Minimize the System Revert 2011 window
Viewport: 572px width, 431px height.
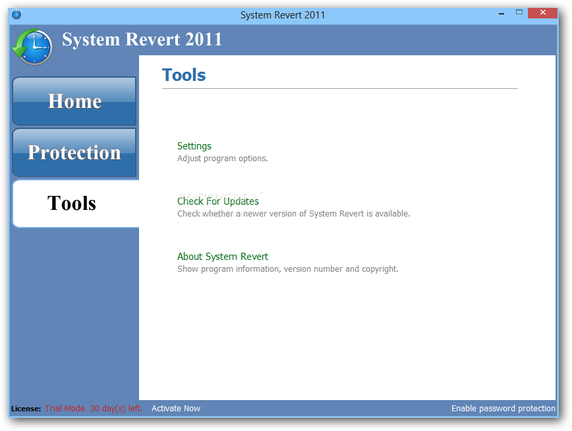[x=501, y=13]
